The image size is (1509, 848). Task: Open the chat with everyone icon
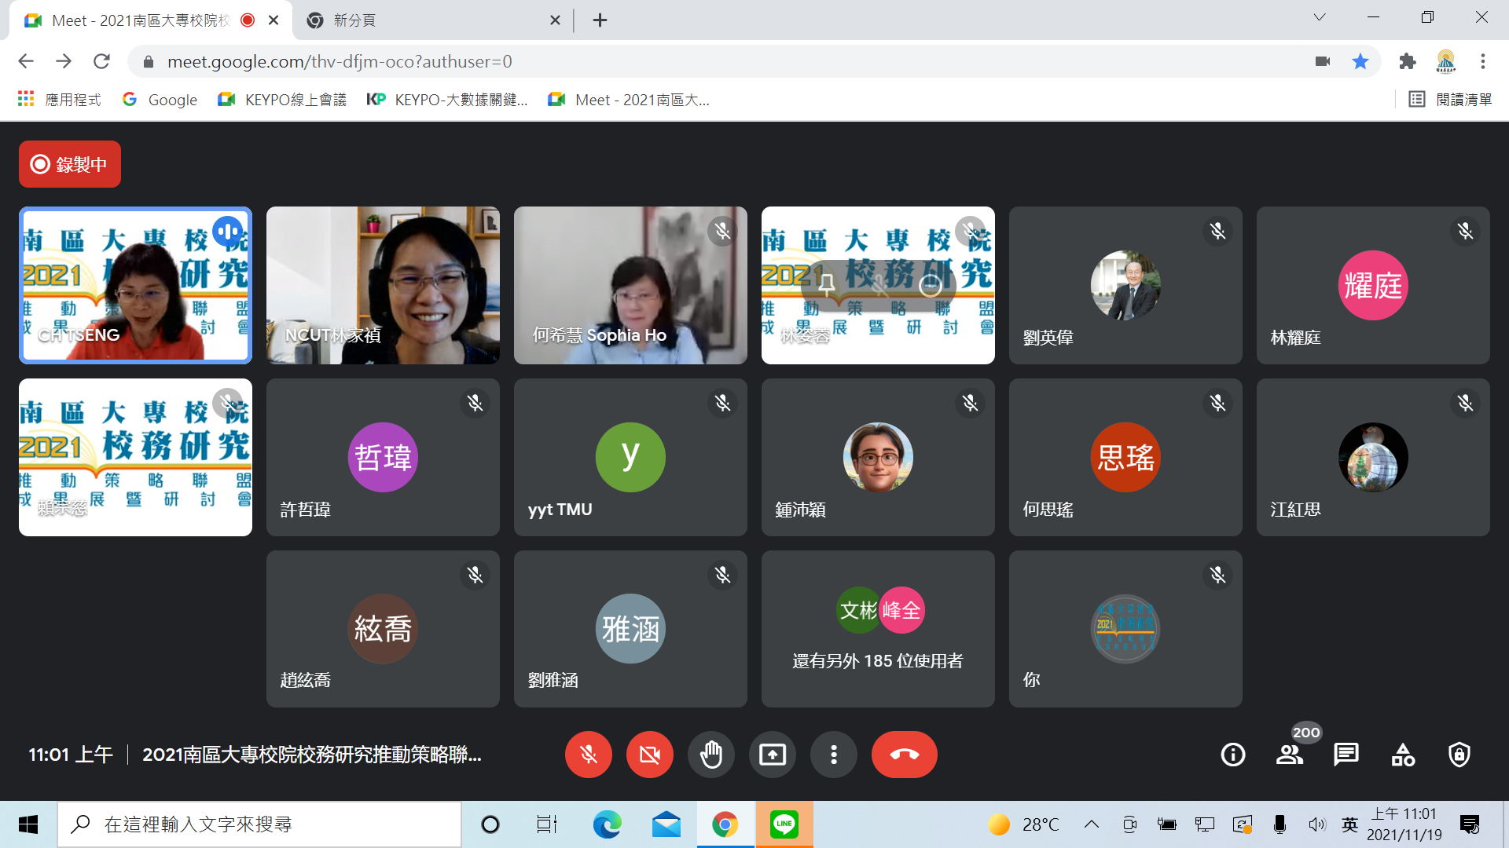coord(1346,755)
